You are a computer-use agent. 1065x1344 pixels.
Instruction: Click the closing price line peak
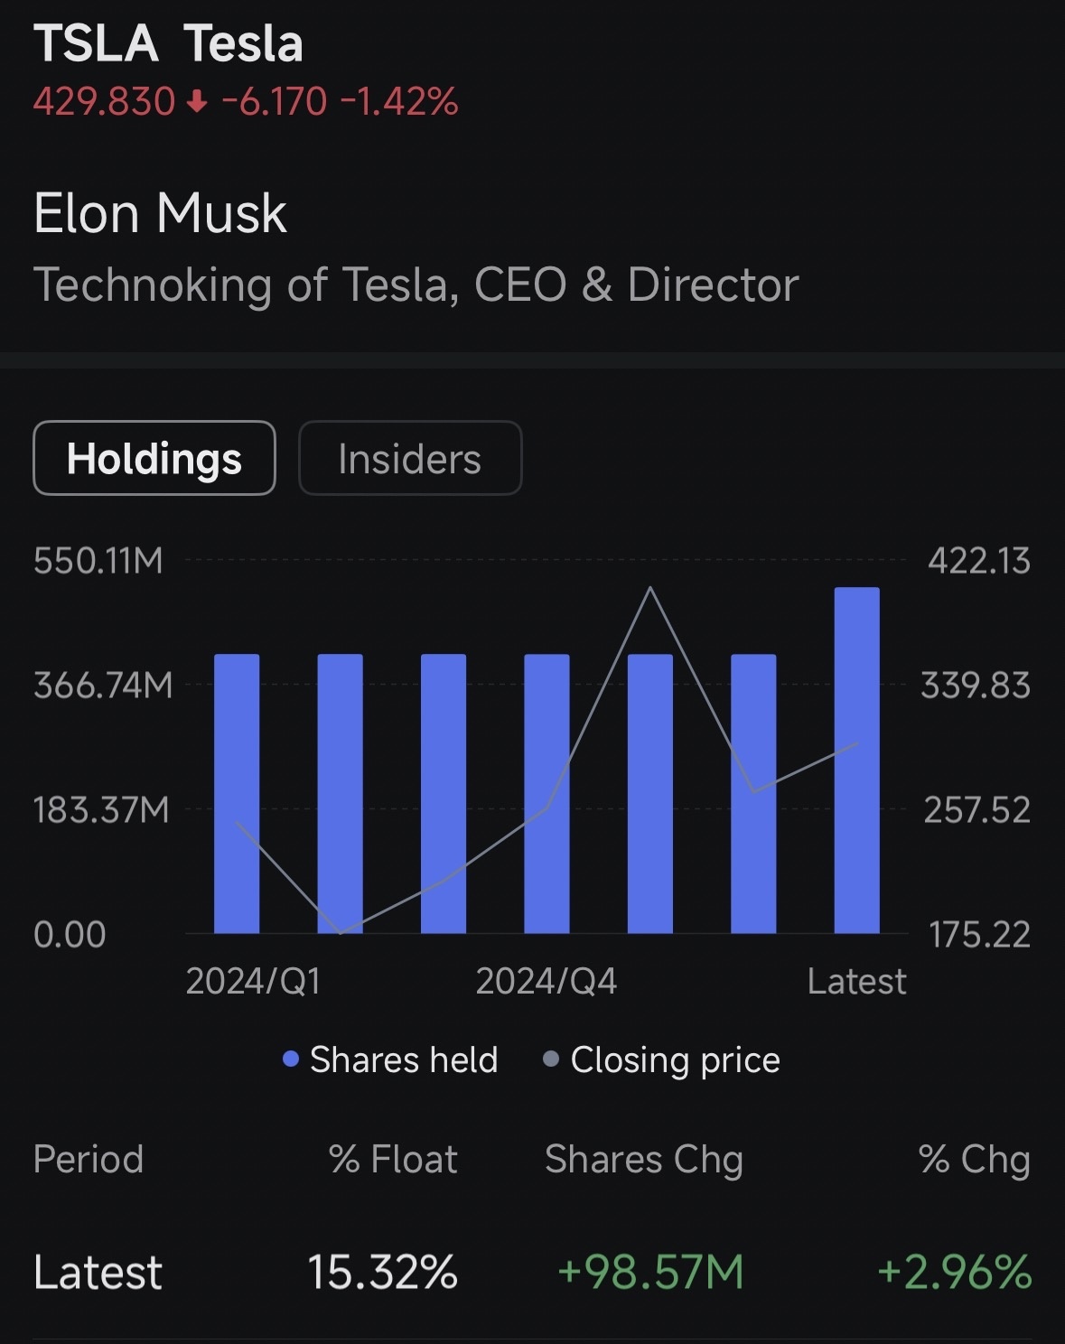click(650, 588)
